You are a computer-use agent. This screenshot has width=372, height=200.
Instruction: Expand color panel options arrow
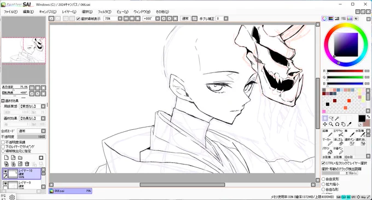click(368, 19)
